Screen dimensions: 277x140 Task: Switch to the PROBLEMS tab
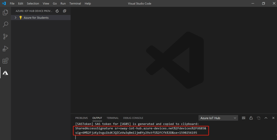81,118
